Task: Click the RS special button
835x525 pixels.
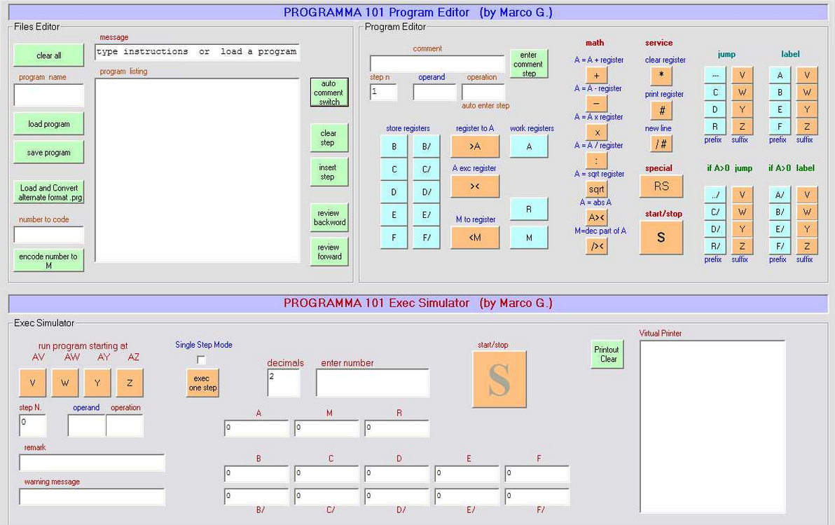Action: click(x=661, y=186)
